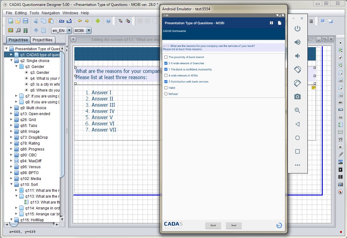Create a new questionnaire file
The height and width of the screenshot is (238, 347).
10,21
